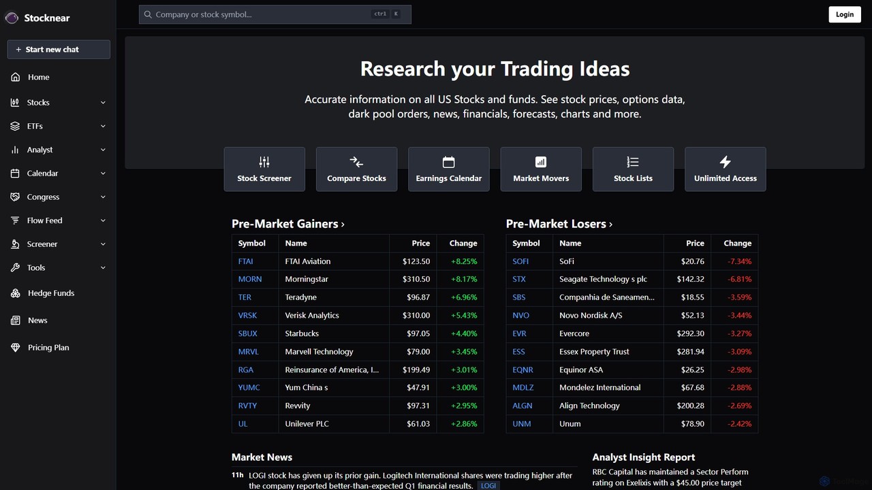This screenshot has width=872, height=490.
Task: Click the Flow Feed filter icon
Action: tap(15, 220)
